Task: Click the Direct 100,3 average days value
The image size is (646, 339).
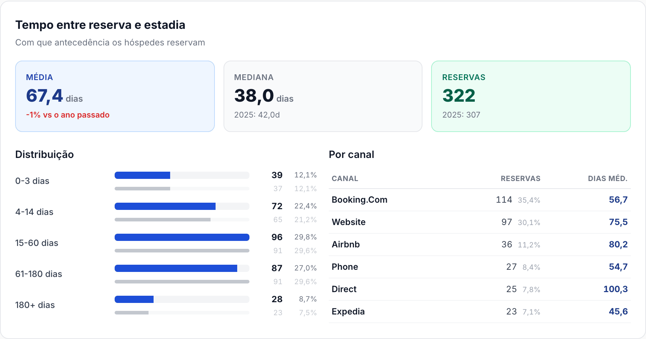Action: pos(615,289)
